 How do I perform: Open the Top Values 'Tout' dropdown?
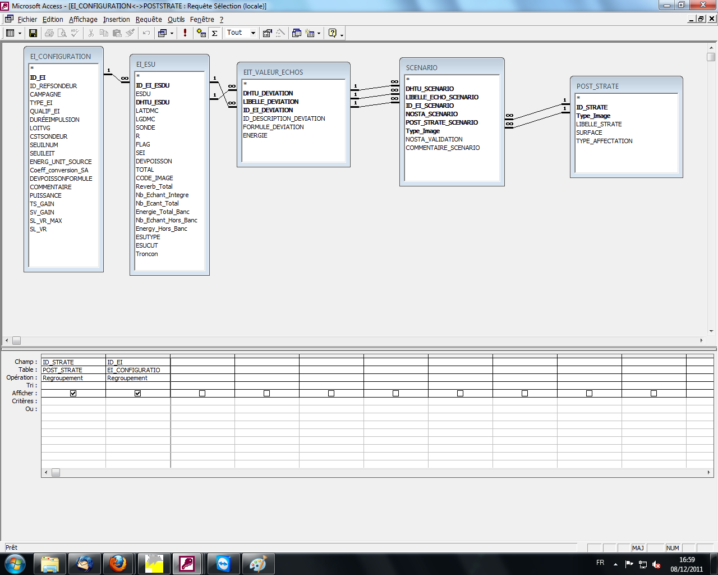(253, 33)
